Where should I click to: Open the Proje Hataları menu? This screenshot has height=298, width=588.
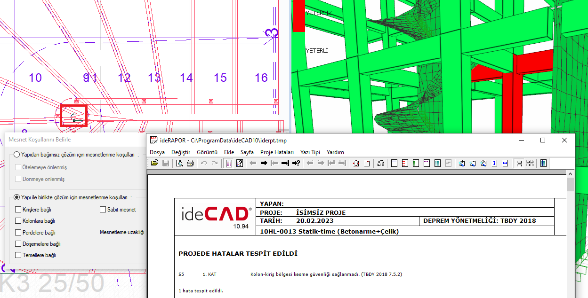[277, 152]
